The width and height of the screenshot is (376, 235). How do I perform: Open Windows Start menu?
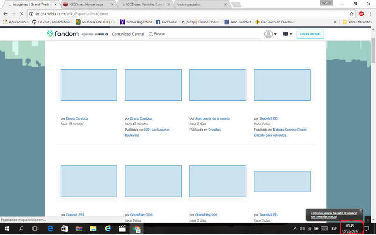pos(7,229)
